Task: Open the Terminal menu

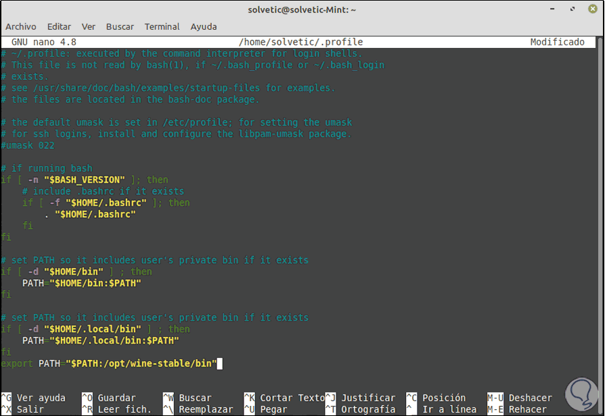Action: [162, 26]
